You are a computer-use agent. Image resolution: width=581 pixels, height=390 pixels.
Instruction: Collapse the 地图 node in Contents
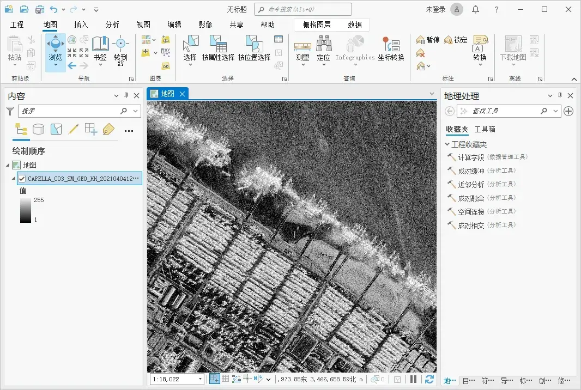coord(8,165)
